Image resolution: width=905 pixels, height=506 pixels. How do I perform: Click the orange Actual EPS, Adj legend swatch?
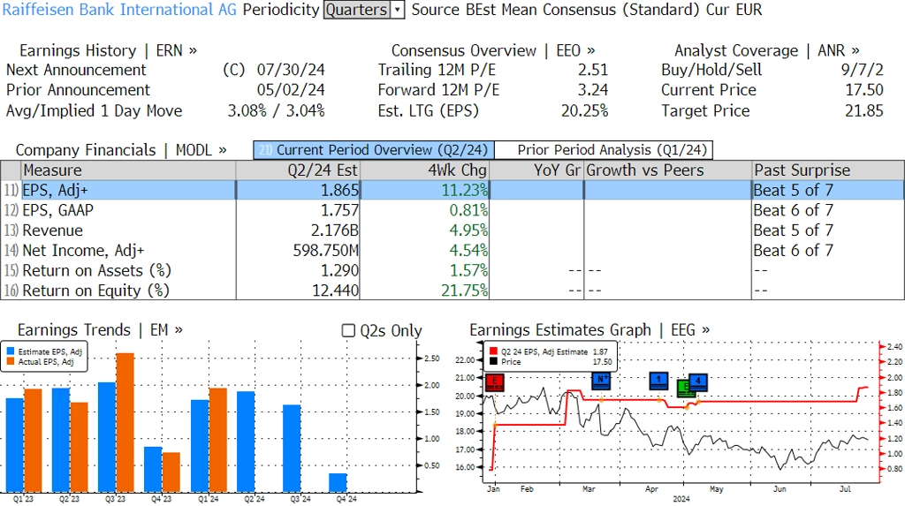(x=11, y=362)
